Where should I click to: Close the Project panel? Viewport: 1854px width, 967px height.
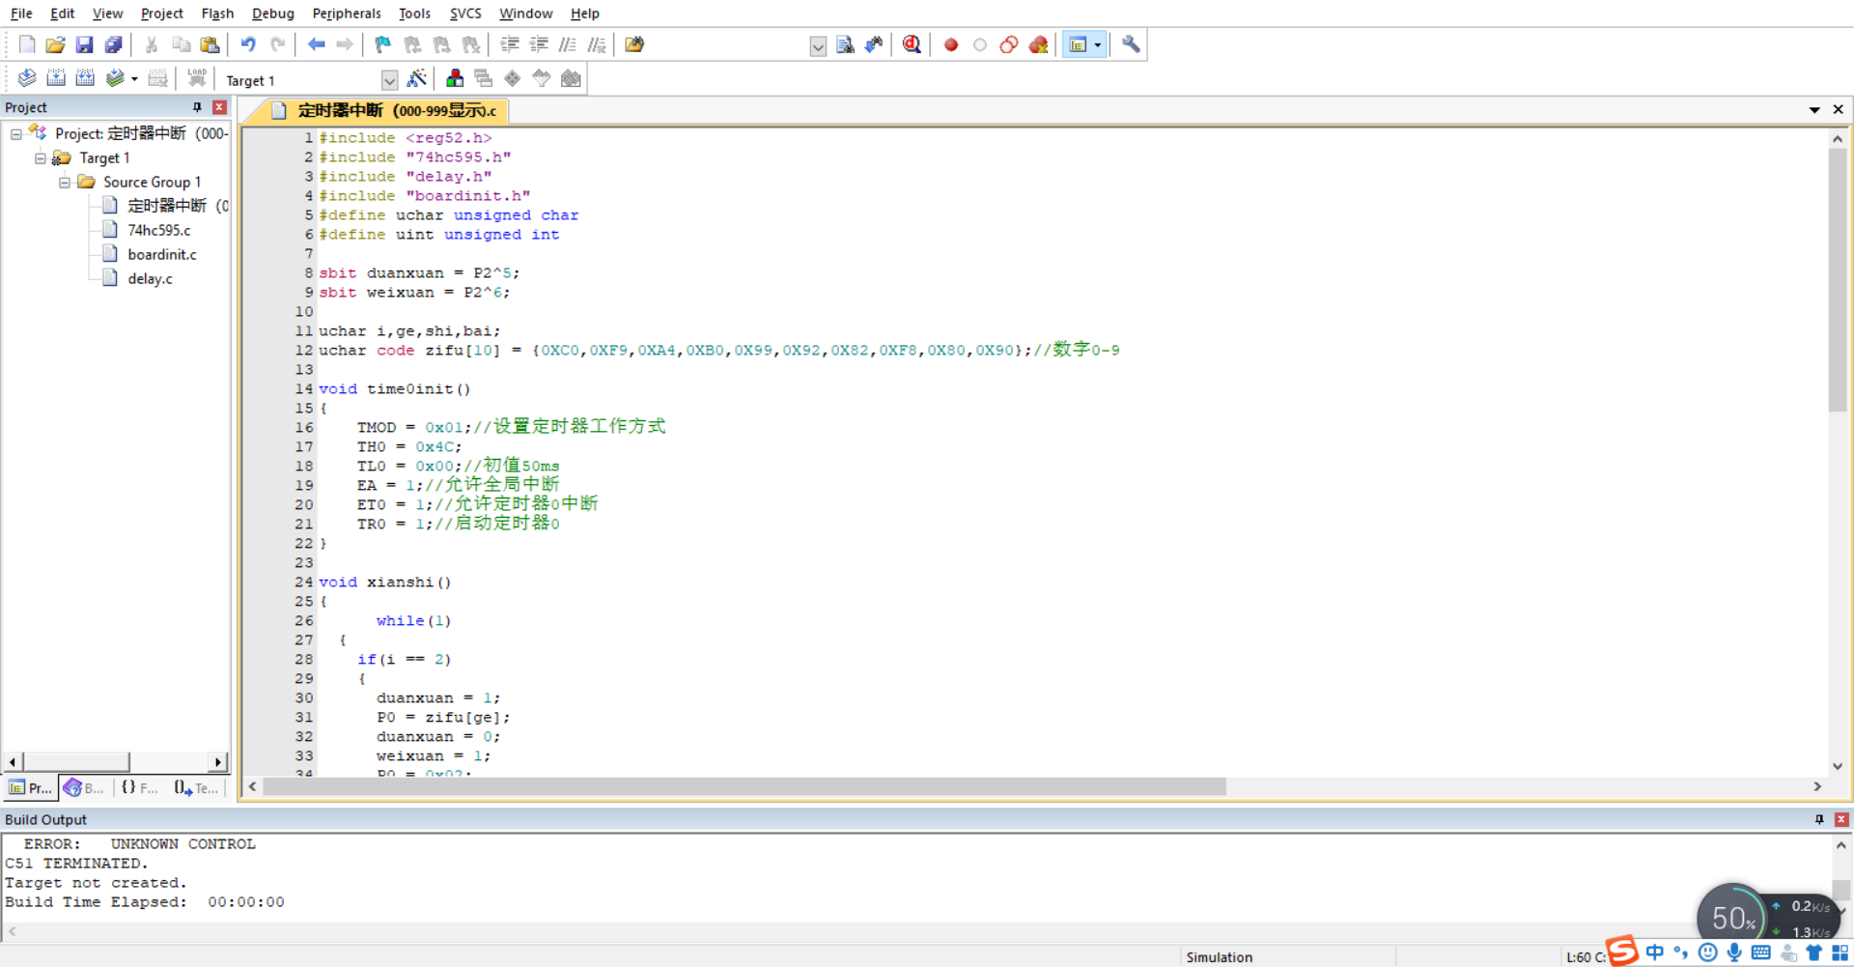pos(219,107)
